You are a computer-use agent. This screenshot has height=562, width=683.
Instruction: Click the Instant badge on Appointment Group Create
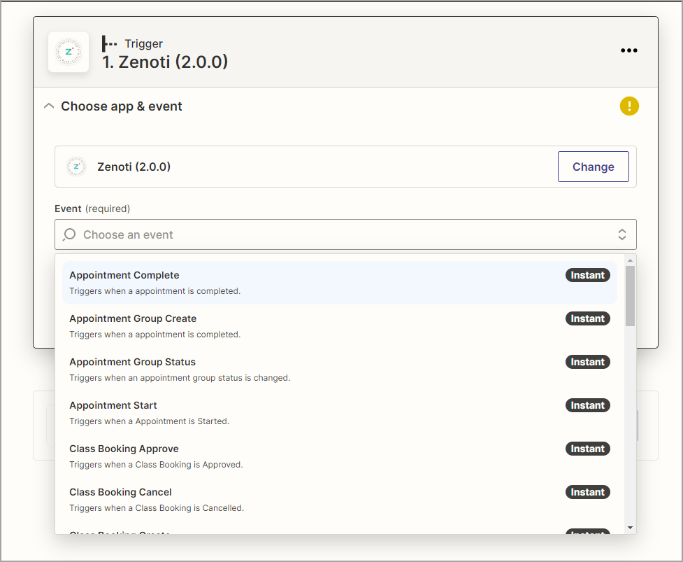tap(588, 318)
